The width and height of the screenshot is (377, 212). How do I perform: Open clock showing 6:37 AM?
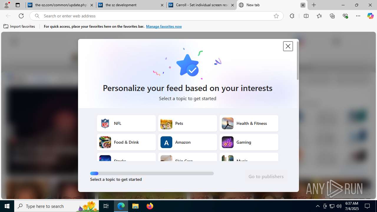pos(352,206)
